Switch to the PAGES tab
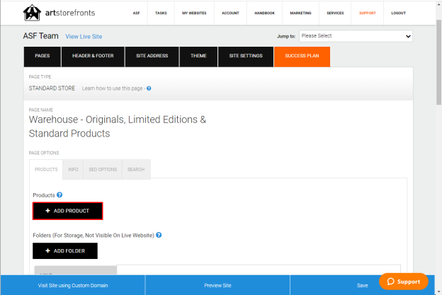Image resolution: width=442 pixels, height=295 pixels. [x=42, y=57]
